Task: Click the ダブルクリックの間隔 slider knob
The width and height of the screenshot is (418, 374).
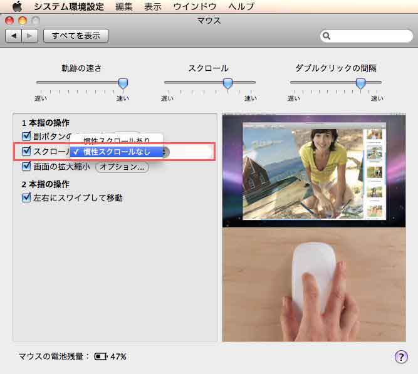Action: 360,83
